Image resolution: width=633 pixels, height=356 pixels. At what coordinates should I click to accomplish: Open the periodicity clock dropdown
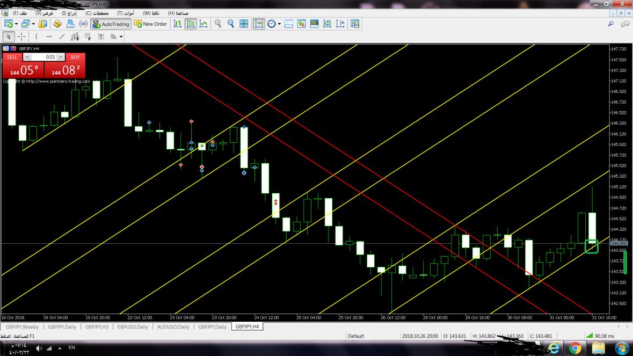coord(279,24)
